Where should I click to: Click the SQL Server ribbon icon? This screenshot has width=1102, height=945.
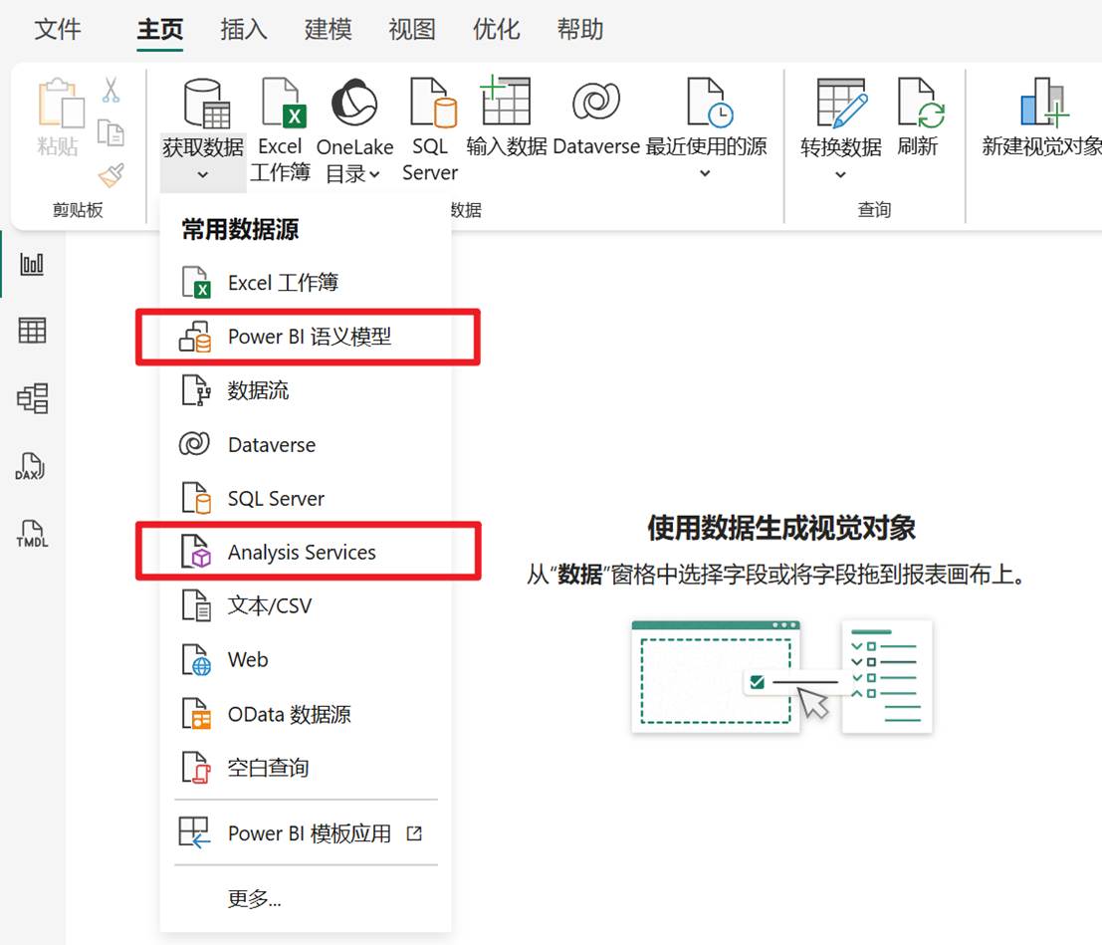433,103
